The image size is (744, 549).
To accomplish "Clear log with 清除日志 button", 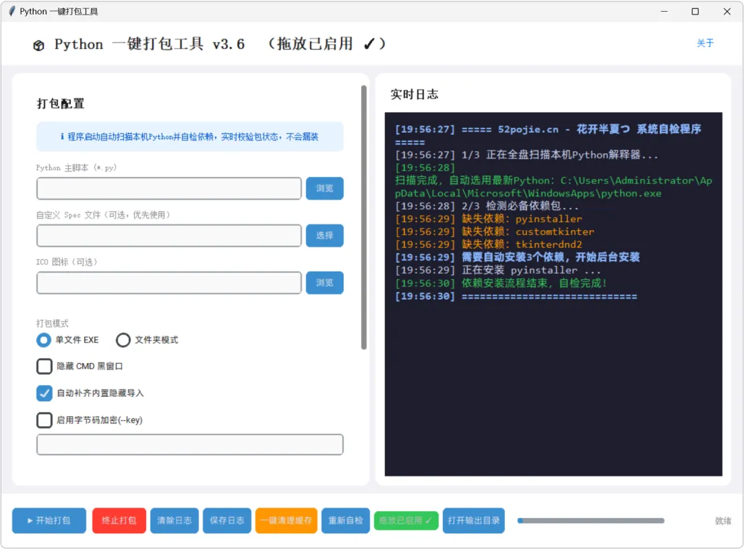I will coord(174,521).
